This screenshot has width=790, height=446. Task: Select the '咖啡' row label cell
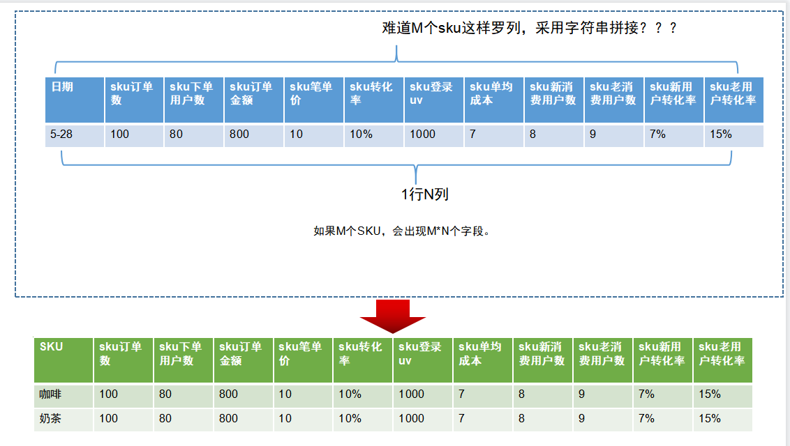63,394
